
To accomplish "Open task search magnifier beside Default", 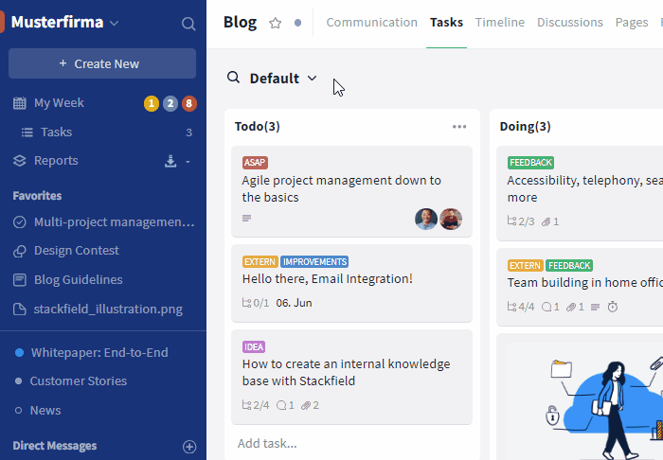I will 233,78.
